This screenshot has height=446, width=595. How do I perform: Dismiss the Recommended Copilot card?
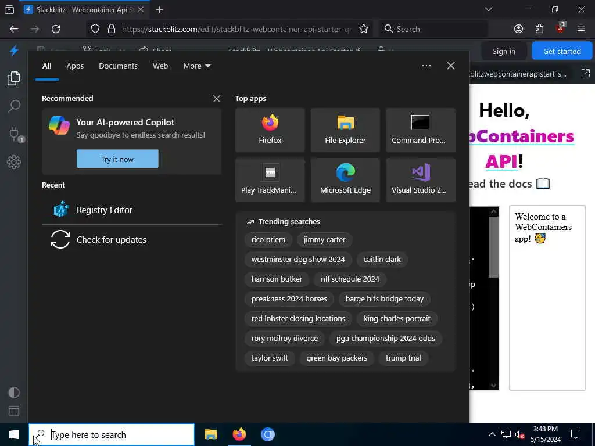point(216,99)
